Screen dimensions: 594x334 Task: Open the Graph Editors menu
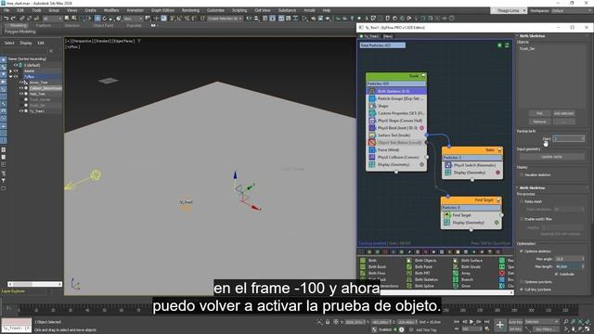[163, 10]
